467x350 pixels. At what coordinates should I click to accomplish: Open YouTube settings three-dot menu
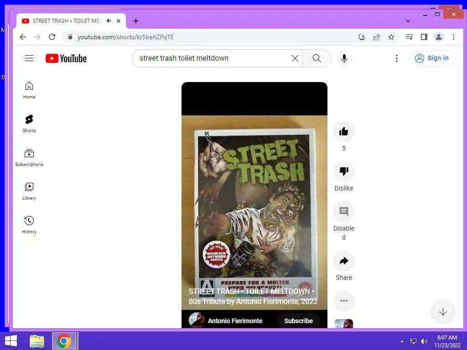(396, 58)
